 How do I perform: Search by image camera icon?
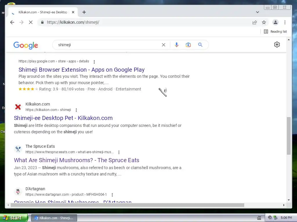(188, 45)
